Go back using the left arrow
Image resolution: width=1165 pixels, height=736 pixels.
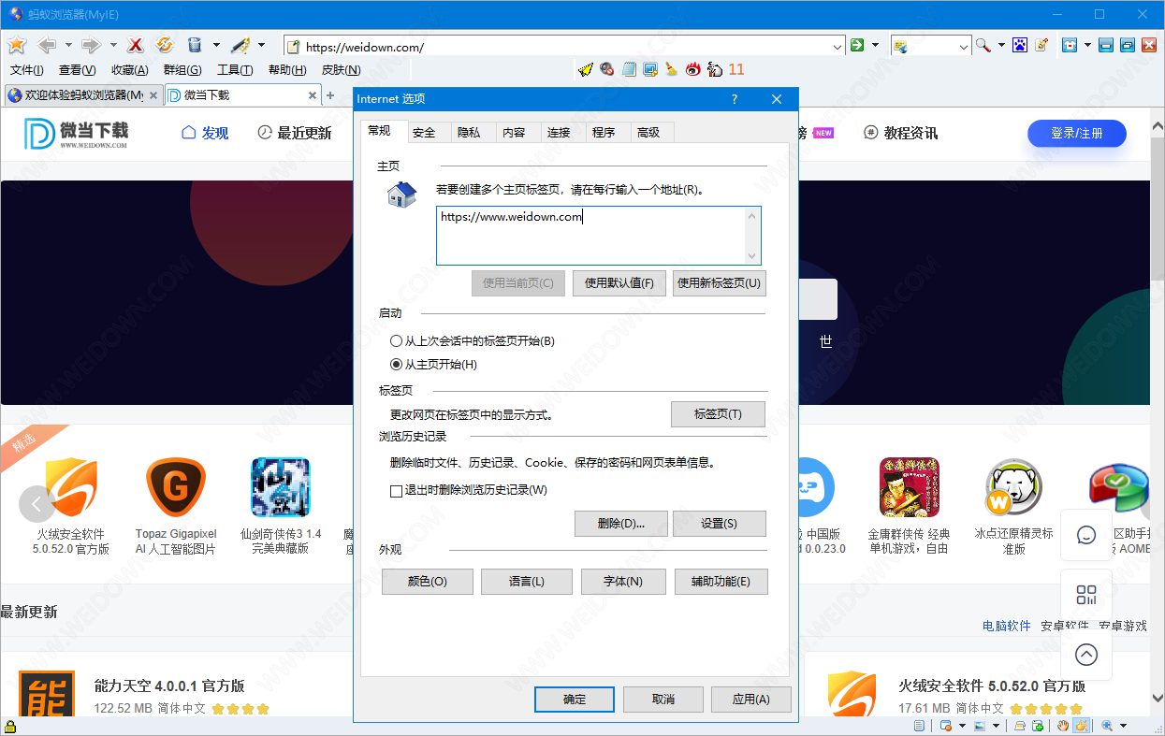click(x=47, y=45)
